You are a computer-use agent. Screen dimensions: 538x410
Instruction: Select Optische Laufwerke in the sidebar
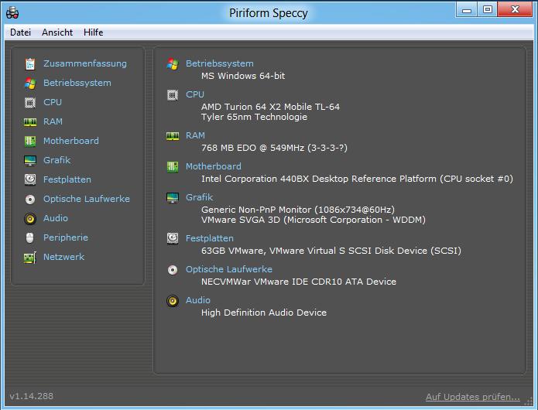[87, 199]
